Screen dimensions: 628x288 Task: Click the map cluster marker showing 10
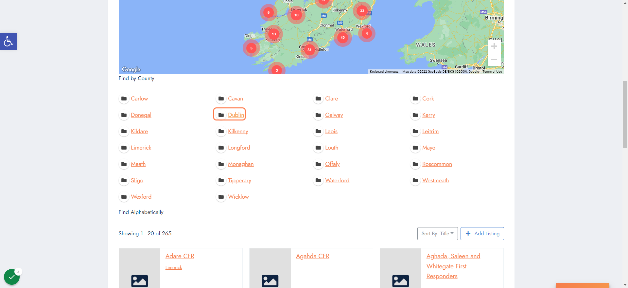(x=296, y=15)
